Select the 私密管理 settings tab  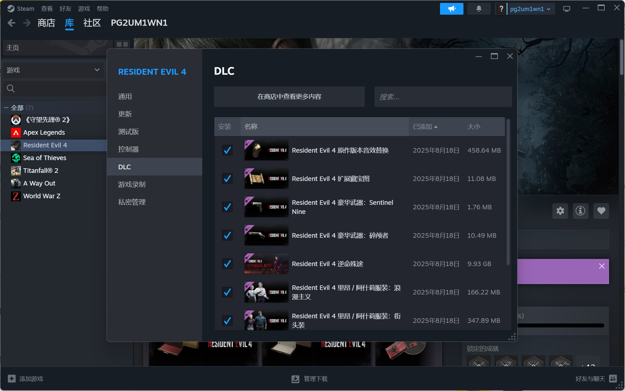coord(155,202)
